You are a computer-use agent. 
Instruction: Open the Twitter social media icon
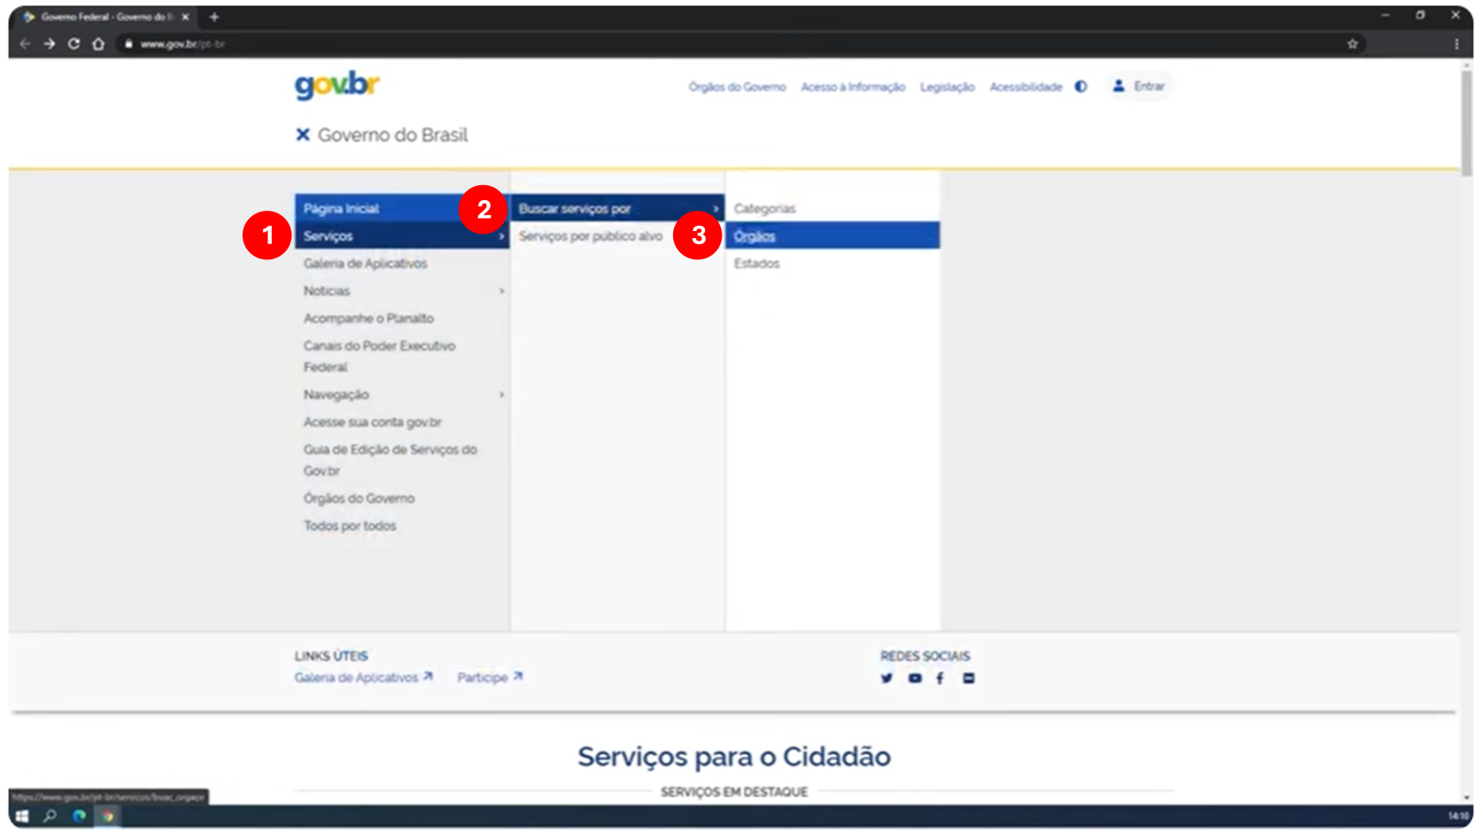[887, 678]
